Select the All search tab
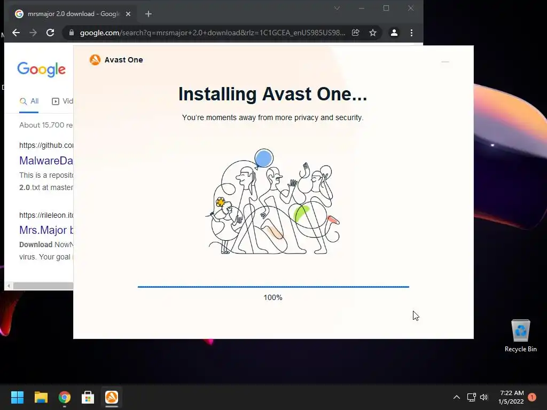 (29, 101)
